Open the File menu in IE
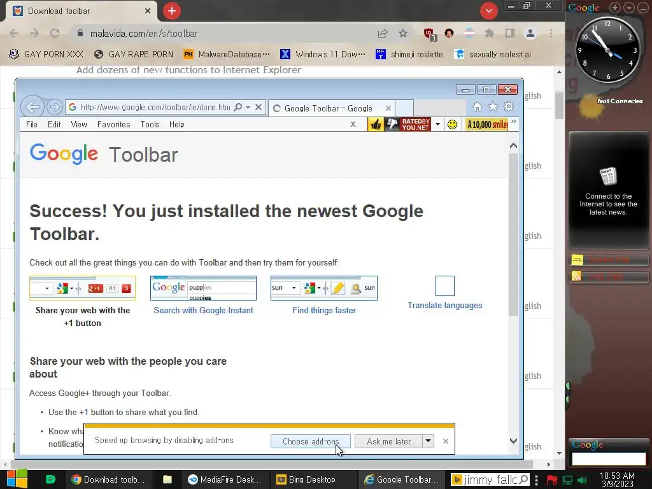 [32, 124]
